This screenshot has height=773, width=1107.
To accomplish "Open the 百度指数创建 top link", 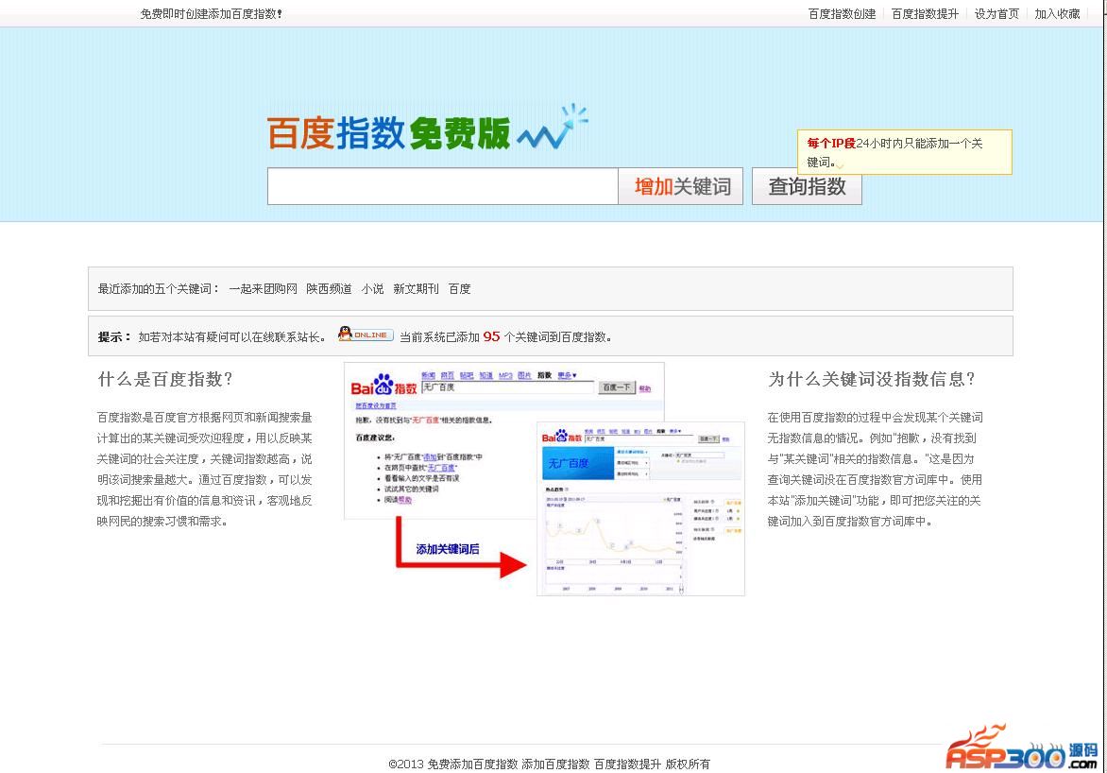I will click(x=842, y=14).
